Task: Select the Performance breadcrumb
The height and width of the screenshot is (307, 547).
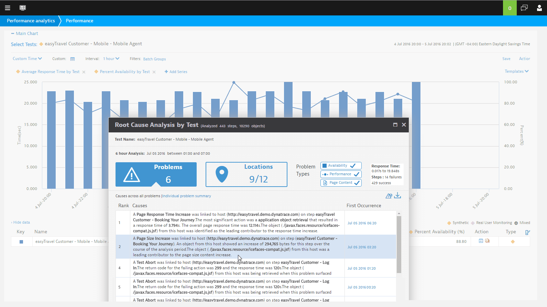Action: pyautogui.click(x=79, y=21)
